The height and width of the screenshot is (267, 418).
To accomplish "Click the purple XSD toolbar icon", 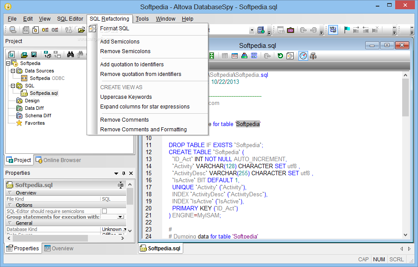I will pos(290,30).
